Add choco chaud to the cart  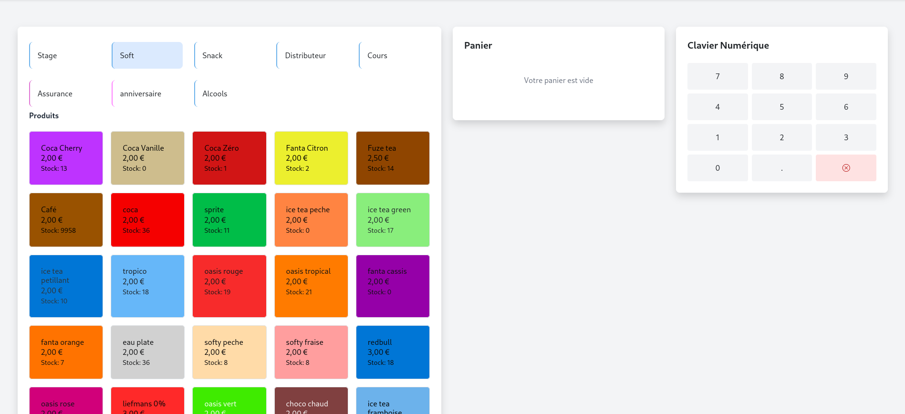(x=311, y=401)
